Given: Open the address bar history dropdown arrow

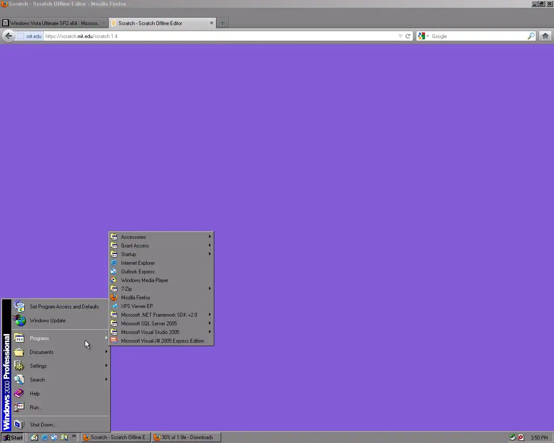Looking at the screenshot, I should (x=400, y=36).
